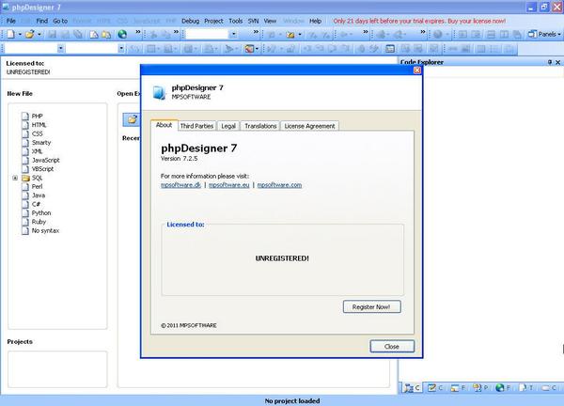Expand the SQL folder node
The height and width of the screenshot is (406, 564).
[15, 178]
